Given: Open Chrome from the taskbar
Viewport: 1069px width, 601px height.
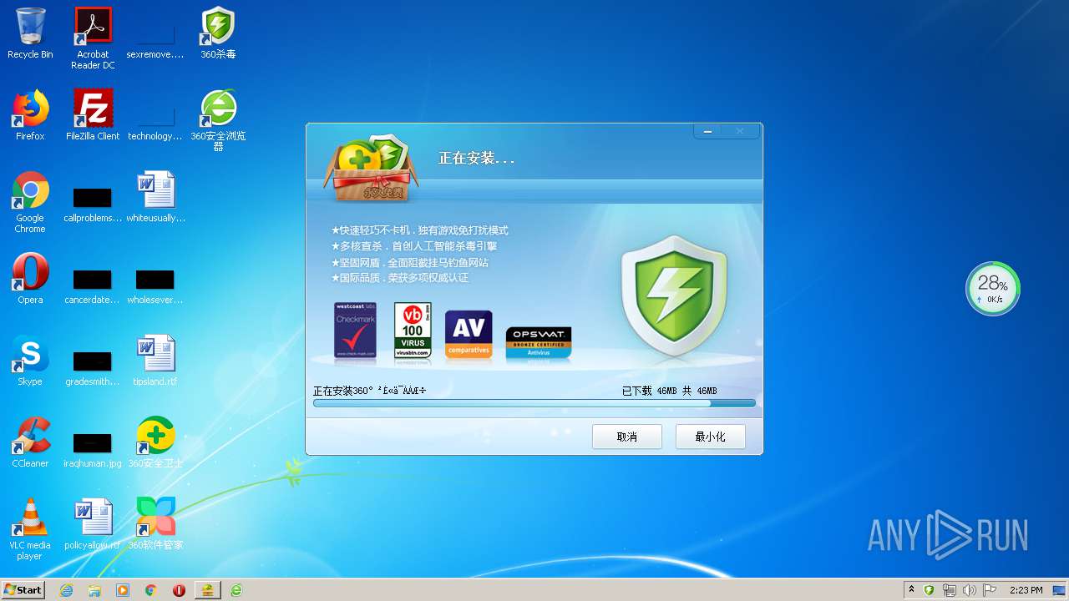Looking at the screenshot, I should (x=151, y=590).
